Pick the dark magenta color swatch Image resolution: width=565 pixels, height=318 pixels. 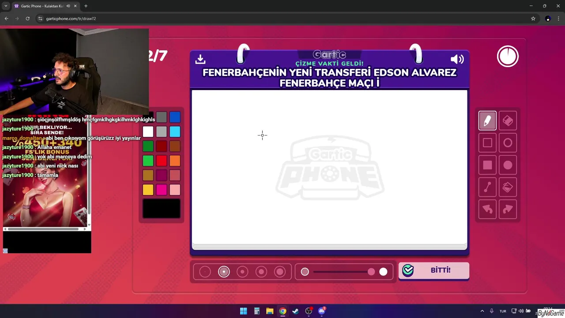162,175
